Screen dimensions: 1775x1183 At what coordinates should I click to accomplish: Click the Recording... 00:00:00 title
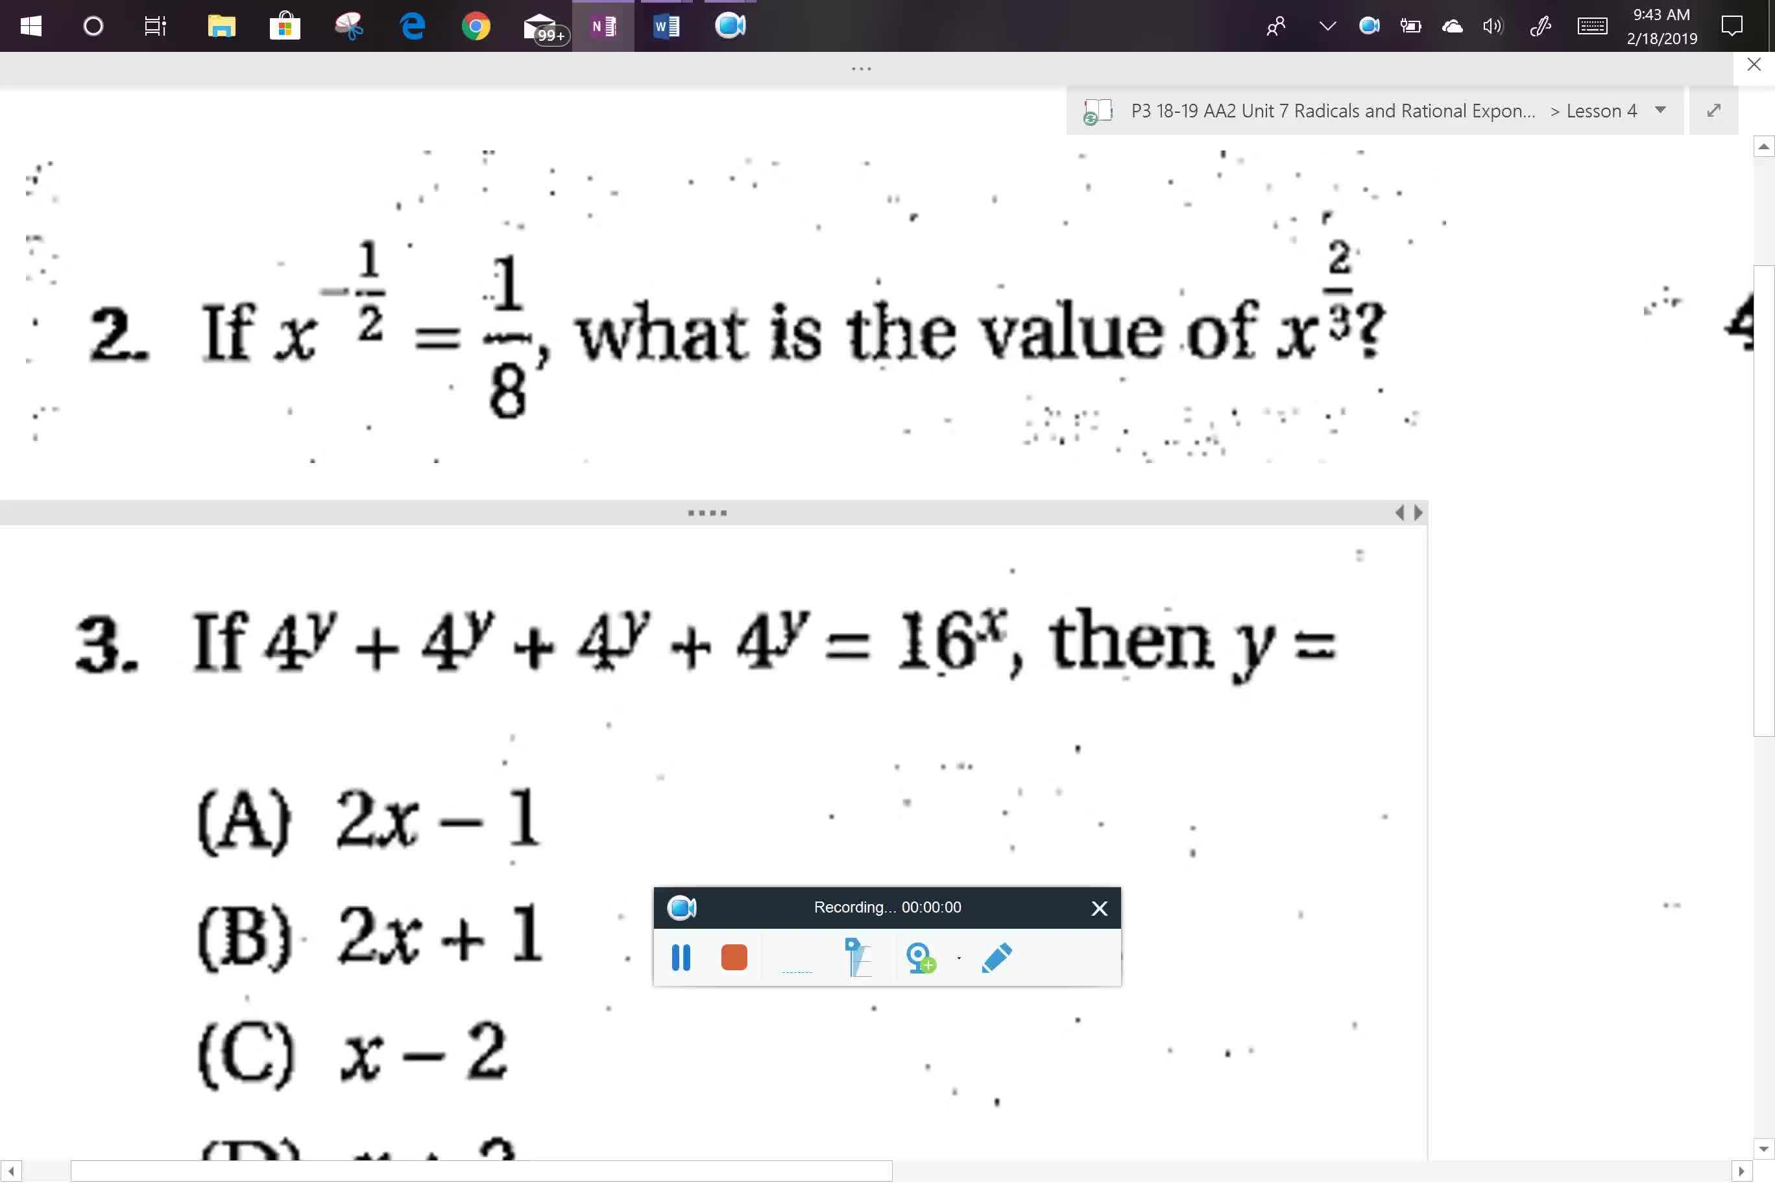tap(887, 907)
